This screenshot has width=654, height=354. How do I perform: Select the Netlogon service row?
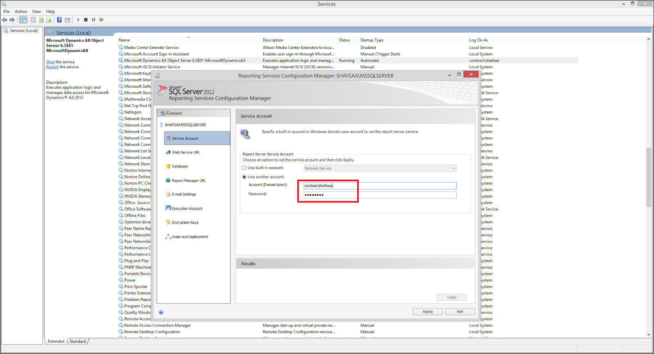pos(133,112)
